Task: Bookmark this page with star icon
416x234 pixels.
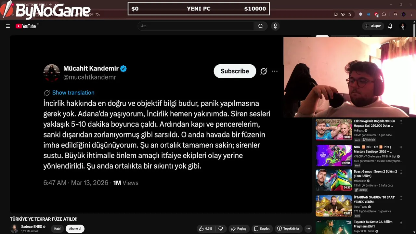Action: (350, 14)
